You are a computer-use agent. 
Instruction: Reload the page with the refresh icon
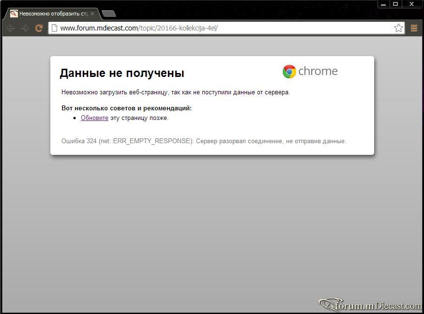coord(39,28)
